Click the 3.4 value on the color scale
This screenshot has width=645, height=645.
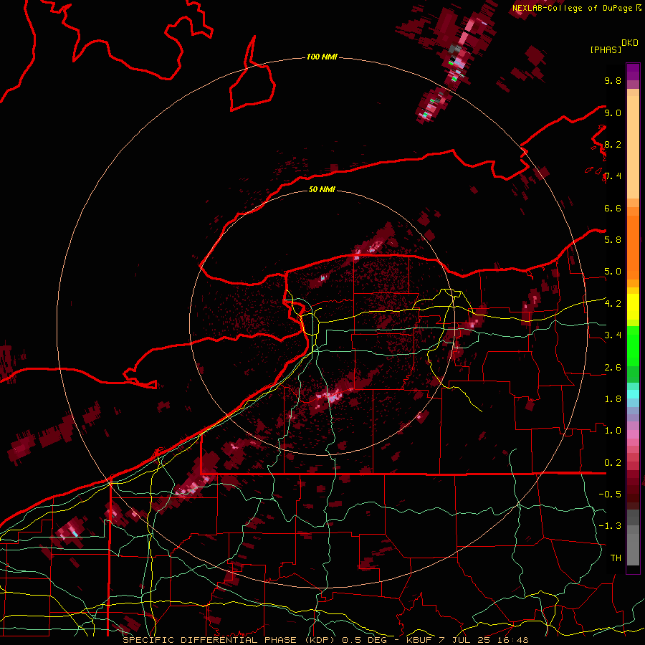(x=613, y=335)
